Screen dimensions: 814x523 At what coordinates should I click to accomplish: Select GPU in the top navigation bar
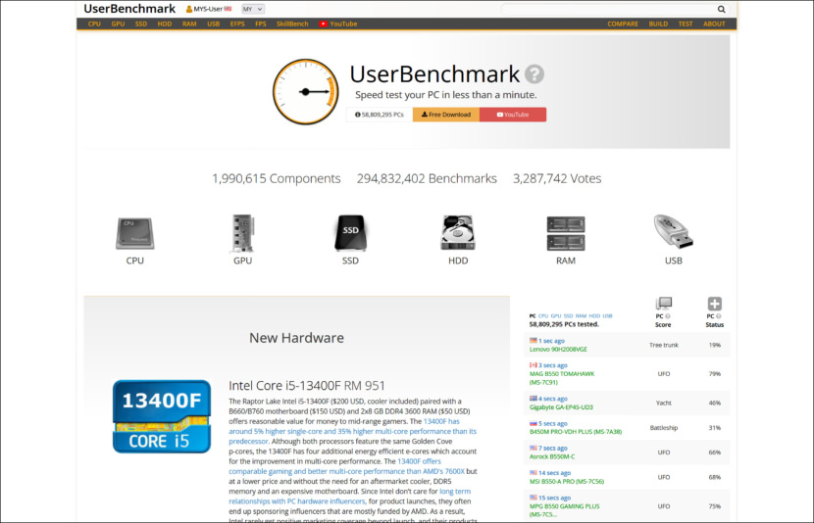[118, 24]
